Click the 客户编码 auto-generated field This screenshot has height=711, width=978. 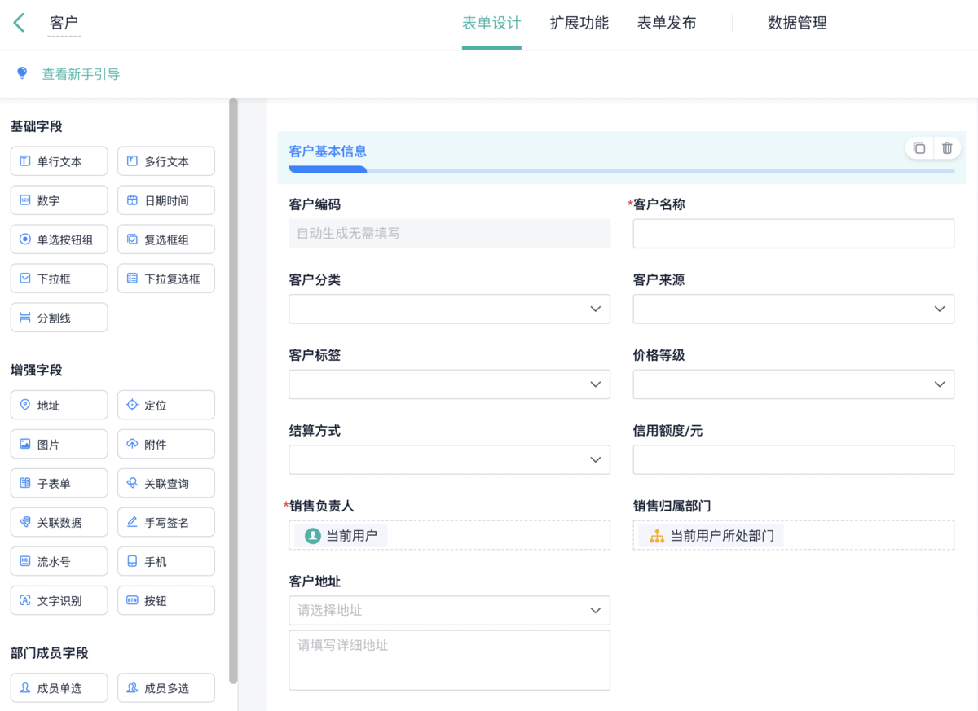click(x=449, y=234)
